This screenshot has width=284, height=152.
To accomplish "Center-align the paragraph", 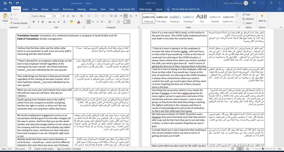I will tap(93, 22).
